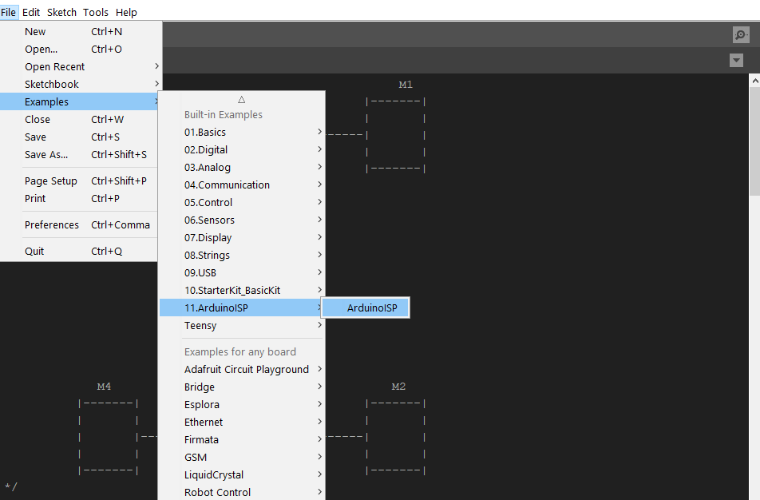Expand the 01.Basics examples submenu

(x=224, y=132)
